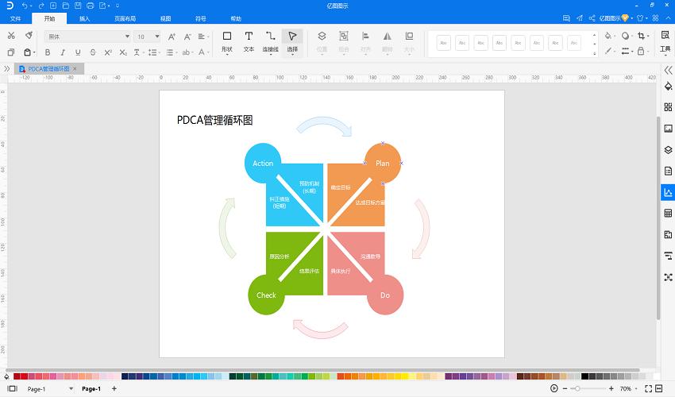The height and width of the screenshot is (397, 675).
Task: Pick the bright red swatch at palette start
Action: click(x=24, y=376)
